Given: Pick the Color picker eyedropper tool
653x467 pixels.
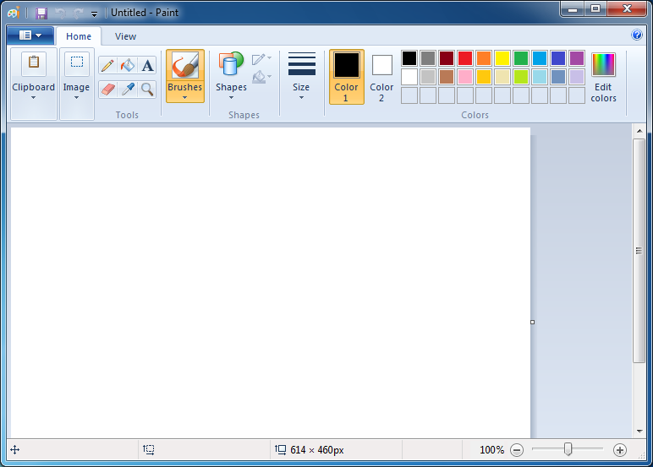Looking at the screenshot, I should pyautogui.click(x=128, y=89).
